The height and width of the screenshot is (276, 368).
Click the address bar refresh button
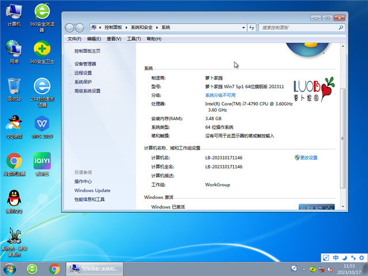tap(252, 28)
